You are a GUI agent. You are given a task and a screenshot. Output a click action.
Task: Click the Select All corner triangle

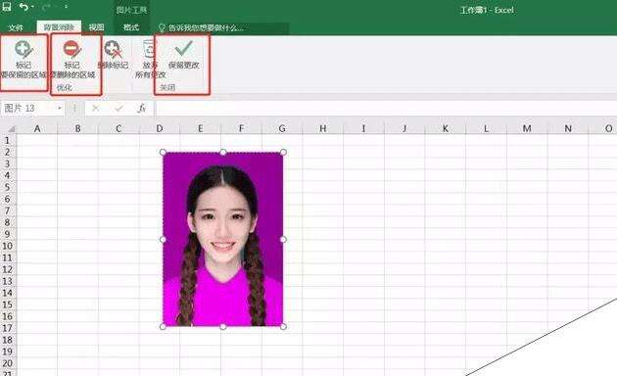[x=12, y=128]
